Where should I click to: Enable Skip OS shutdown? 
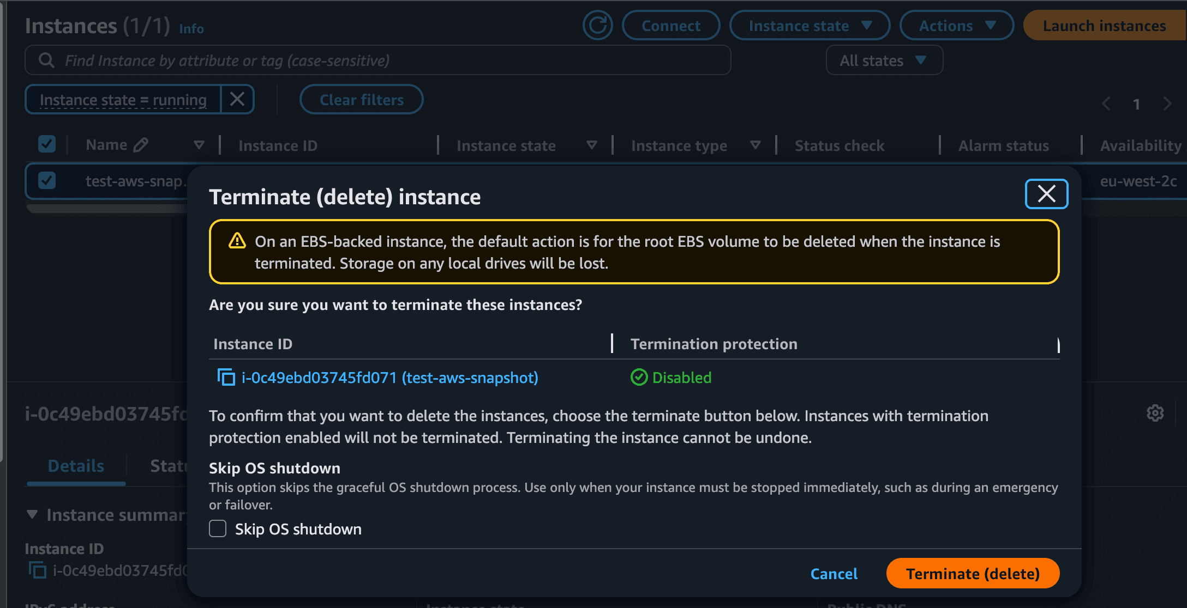point(218,528)
